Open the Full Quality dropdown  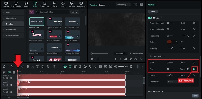(x=123, y=4)
